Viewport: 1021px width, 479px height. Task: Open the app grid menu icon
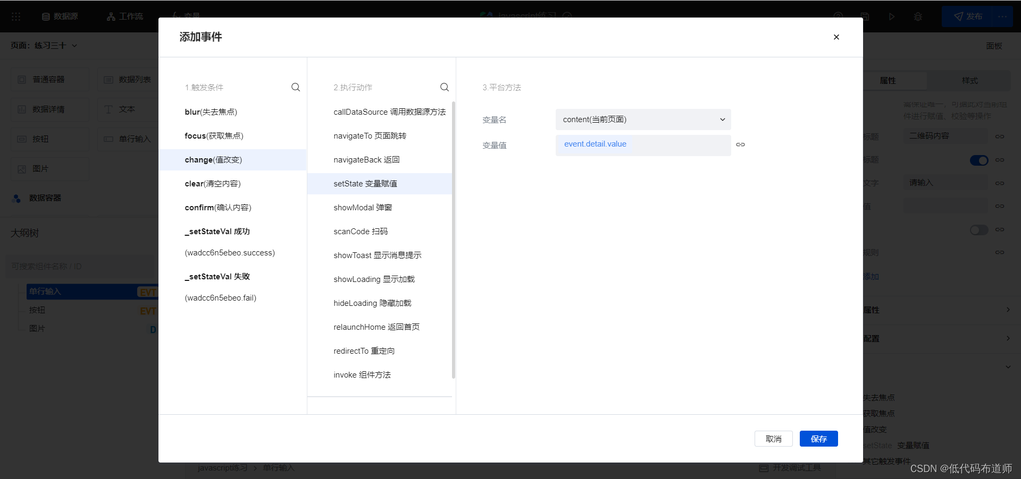click(x=16, y=16)
